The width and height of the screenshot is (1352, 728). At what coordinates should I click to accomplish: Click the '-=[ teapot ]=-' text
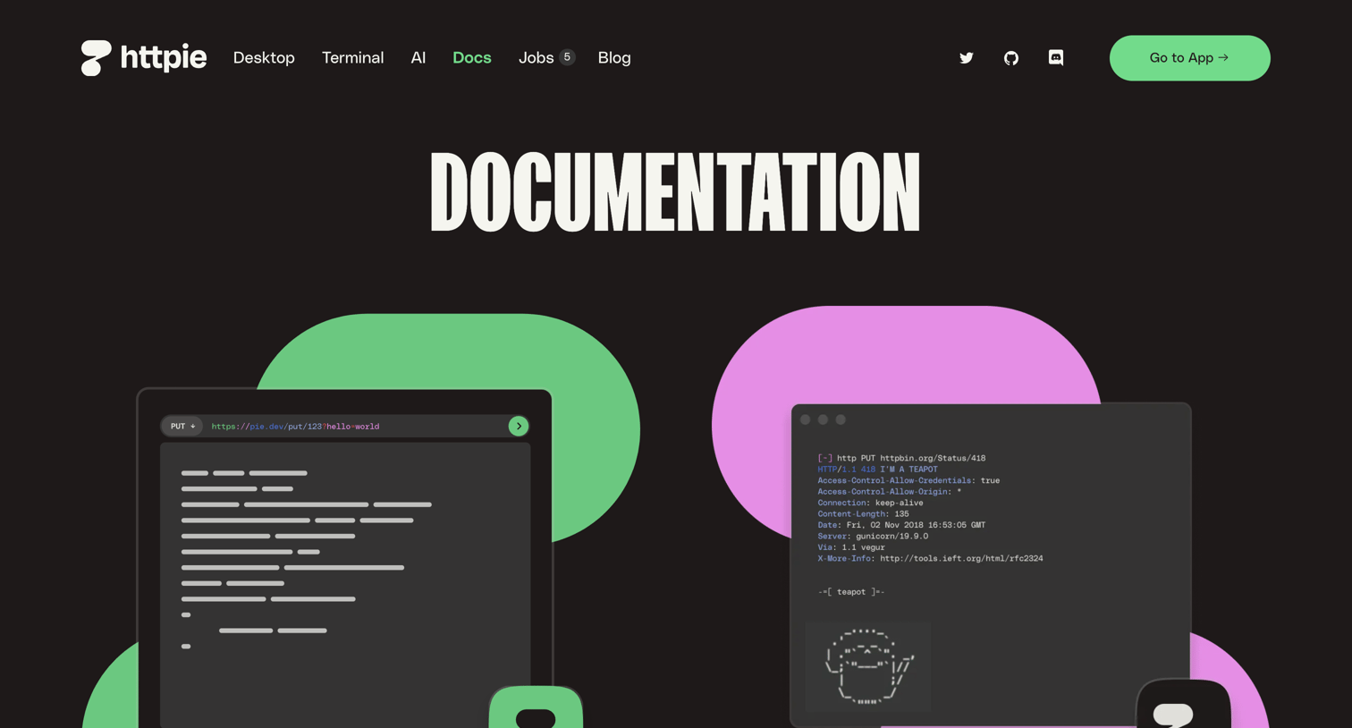pos(851,592)
